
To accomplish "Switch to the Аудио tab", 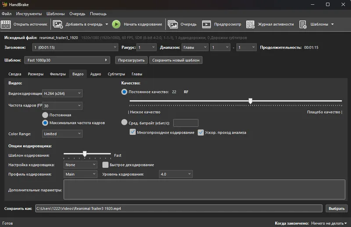I will click(x=96, y=74).
